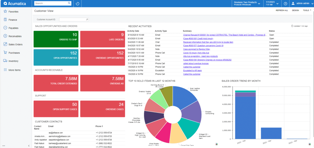This screenshot has width=314, height=148.
Task: Open the Inventory truck icon
Action: point(5,61)
